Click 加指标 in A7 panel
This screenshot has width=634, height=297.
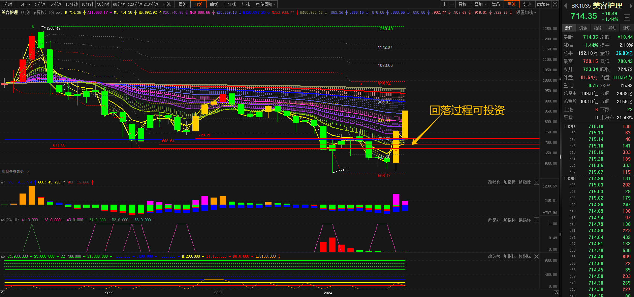509,182
